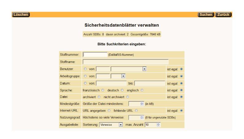Image resolution: width=244 pixels, height=139 pixels.
Task: Click the max. Anzahl spinner arrows
Action: click(x=158, y=125)
